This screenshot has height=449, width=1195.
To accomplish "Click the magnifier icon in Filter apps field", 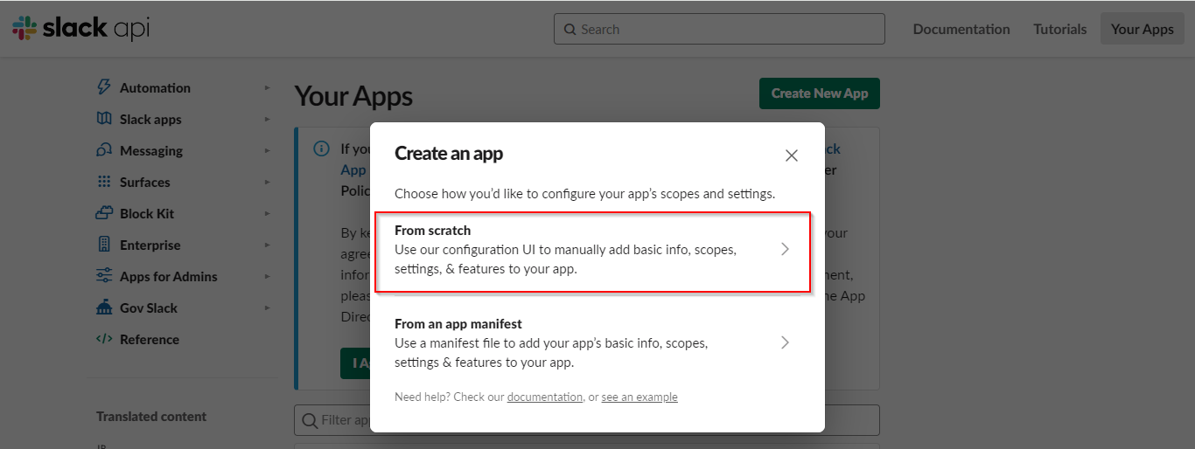I will (x=310, y=420).
